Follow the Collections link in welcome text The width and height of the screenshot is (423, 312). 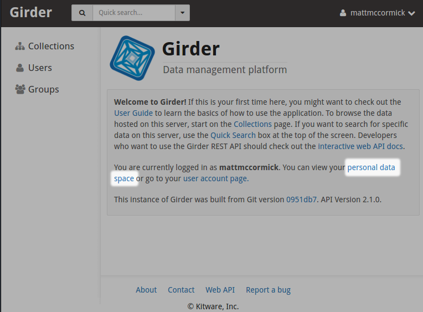tap(252, 124)
